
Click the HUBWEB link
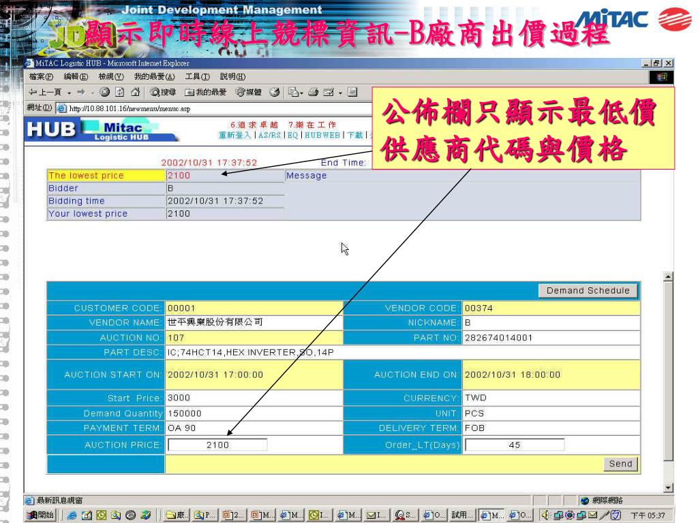coord(322,135)
